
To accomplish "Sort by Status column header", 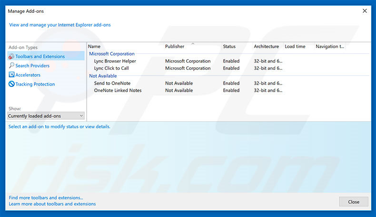I will (x=229, y=47).
